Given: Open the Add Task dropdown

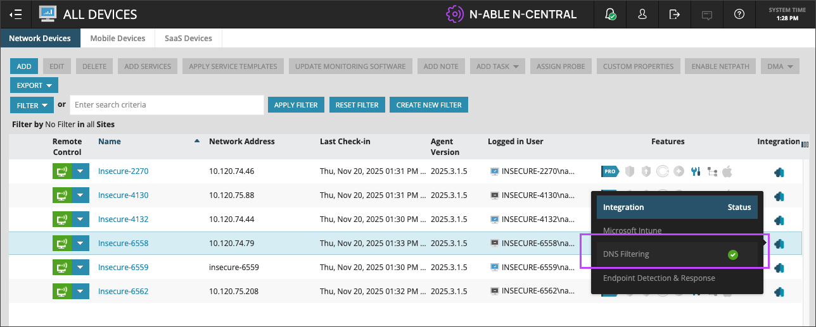Looking at the screenshot, I should (497, 66).
